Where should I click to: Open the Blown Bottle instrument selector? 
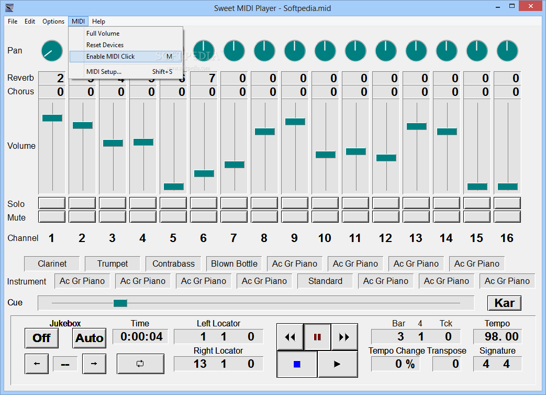click(234, 264)
